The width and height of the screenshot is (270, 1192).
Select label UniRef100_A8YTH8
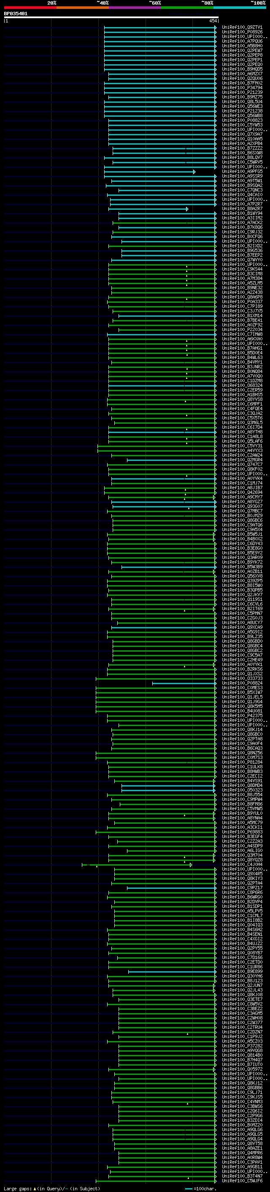pyautogui.click(x=242, y=432)
